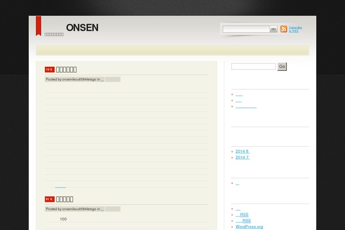Open the post title beside 10 8 badge
Viewport: 345px width, 230px height.
pyautogui.click(x=67, y=70)
